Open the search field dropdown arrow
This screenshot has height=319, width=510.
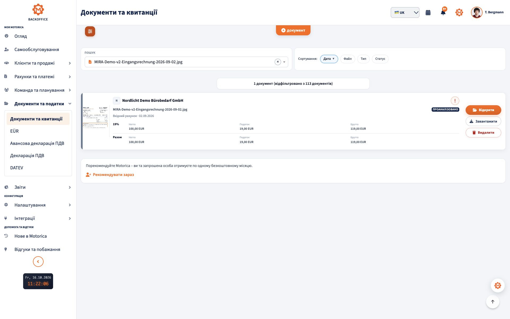click(x=284, y=62)
